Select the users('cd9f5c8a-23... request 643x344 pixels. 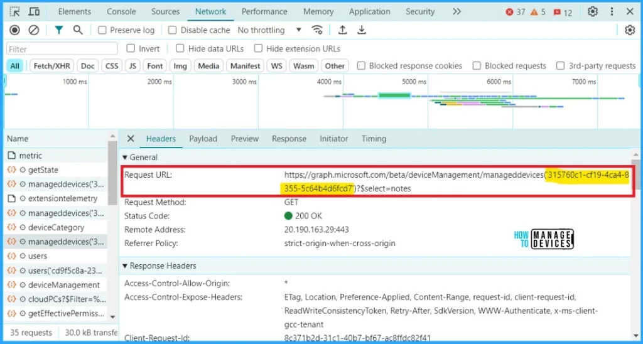click(x=56, y=271)
